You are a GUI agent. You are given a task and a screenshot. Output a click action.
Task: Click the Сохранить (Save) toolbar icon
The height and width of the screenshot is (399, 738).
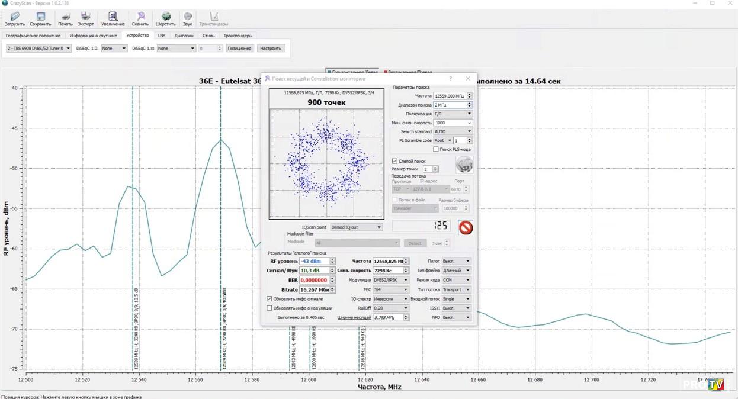pos(40,18)
